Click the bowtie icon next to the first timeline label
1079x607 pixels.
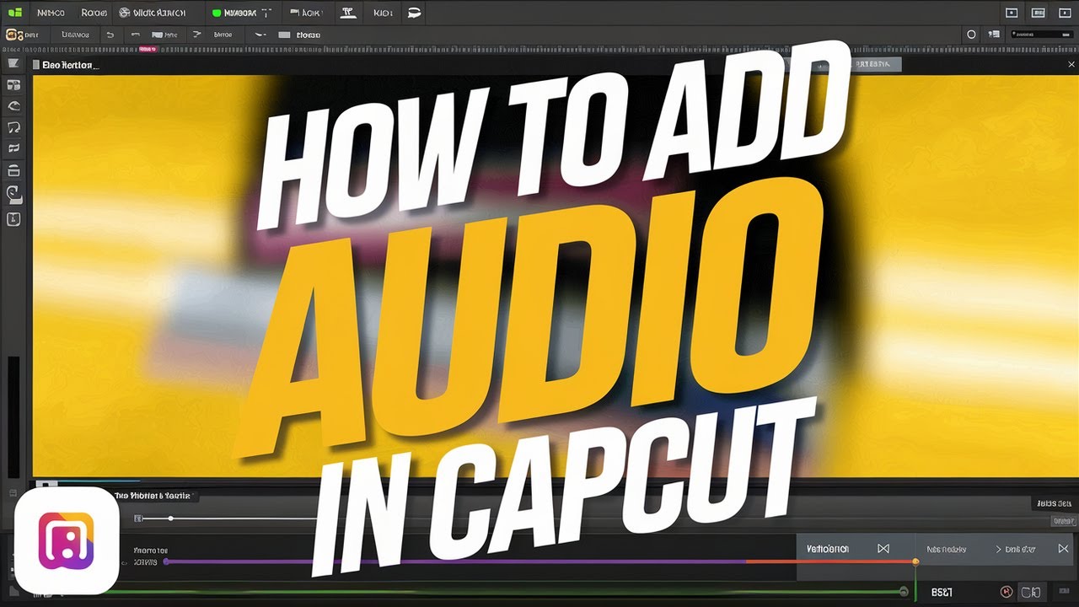(883, 549)
